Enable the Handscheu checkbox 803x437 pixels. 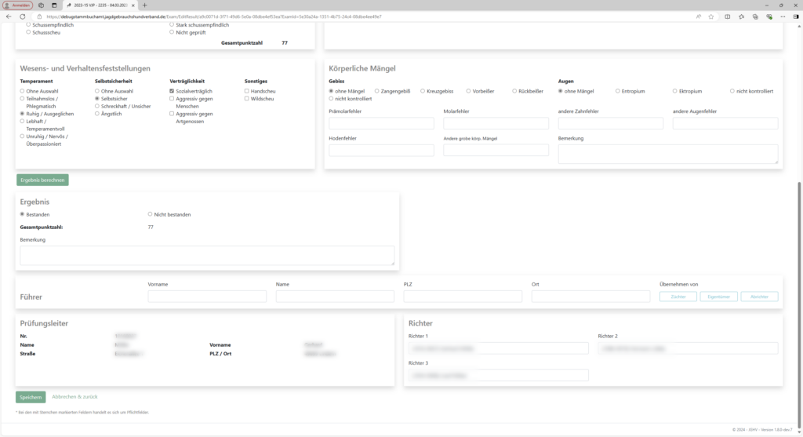246,91
